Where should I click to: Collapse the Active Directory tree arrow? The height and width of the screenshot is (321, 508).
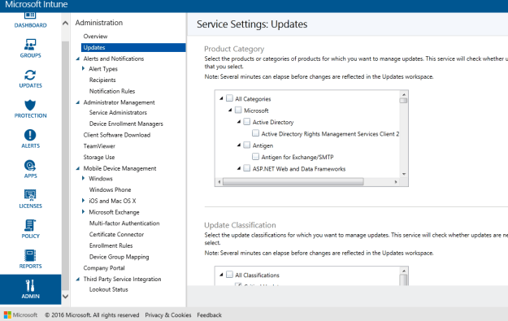[239, 122]
